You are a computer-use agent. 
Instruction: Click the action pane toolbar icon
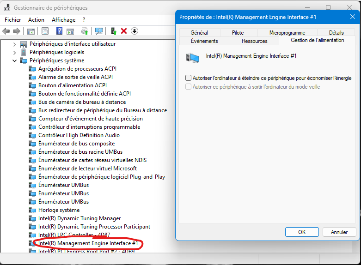pyautogui.click(x=70, y=31)
